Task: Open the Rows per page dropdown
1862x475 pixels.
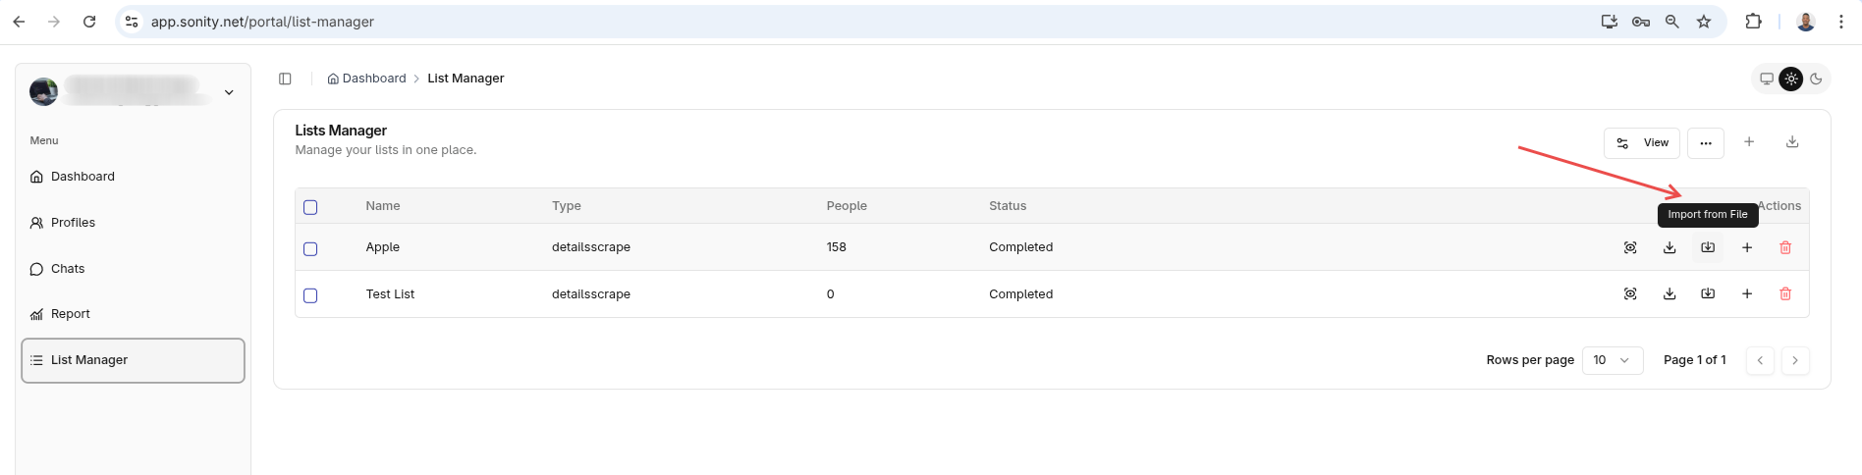Action: click(1613, 360)
